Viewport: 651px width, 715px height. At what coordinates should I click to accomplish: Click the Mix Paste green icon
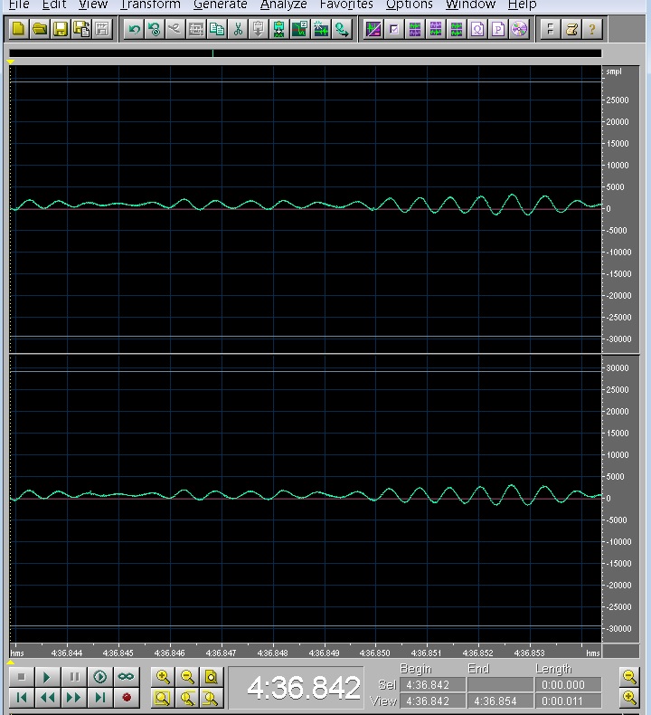pyautogui.click(x=279, y=30)
